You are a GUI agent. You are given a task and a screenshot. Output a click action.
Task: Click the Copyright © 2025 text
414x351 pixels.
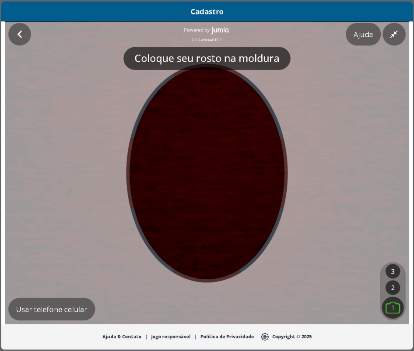pos(292,337)
